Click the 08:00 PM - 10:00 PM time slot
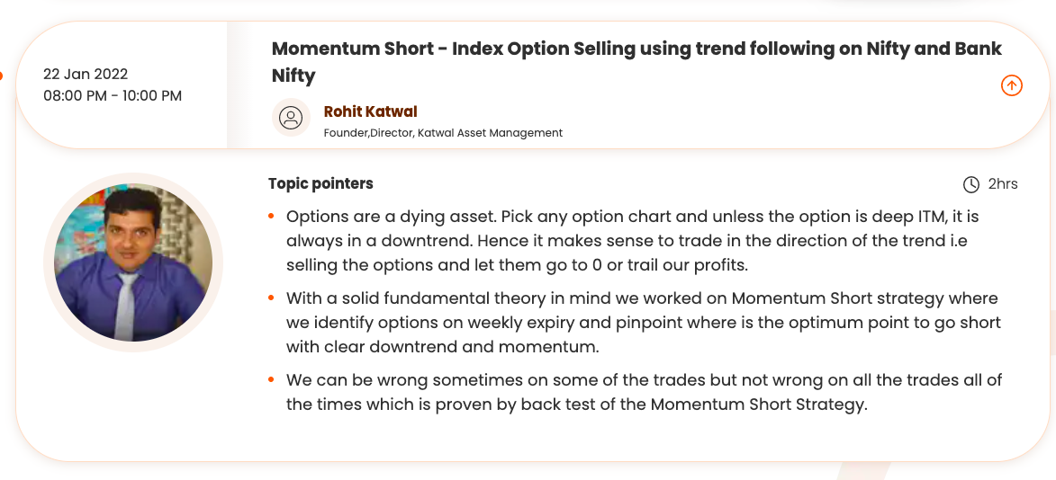The width and height of the screenshot is (1056, 480). pos(113,95)
